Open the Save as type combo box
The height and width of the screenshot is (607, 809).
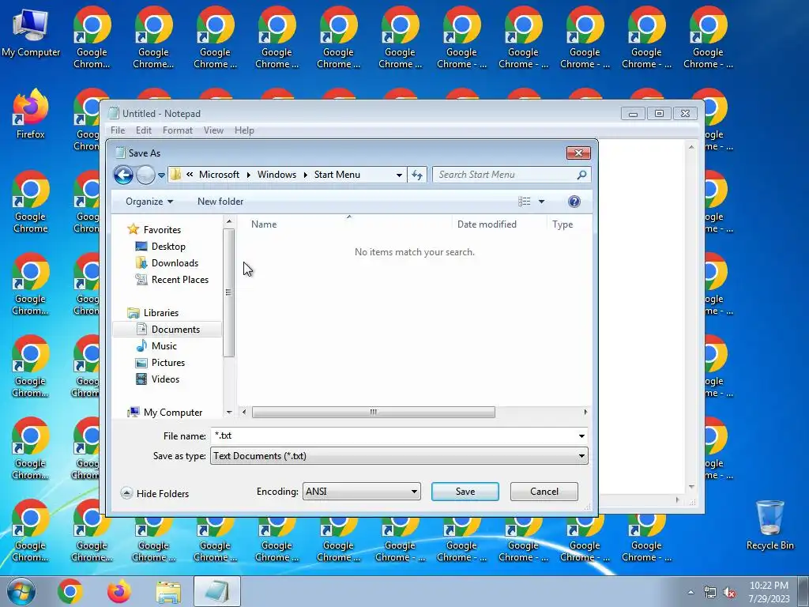click(399, 456)
